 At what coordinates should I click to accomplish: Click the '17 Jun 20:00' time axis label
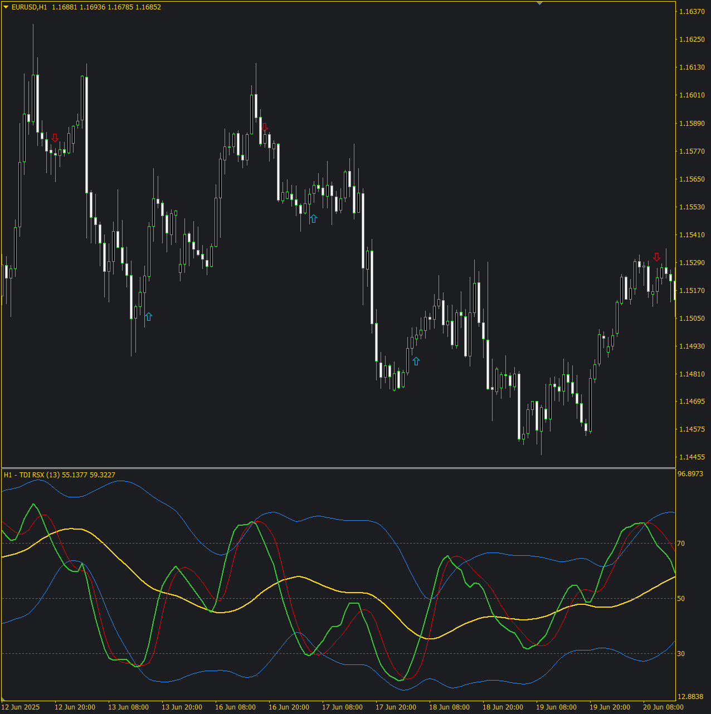(396, 707)
